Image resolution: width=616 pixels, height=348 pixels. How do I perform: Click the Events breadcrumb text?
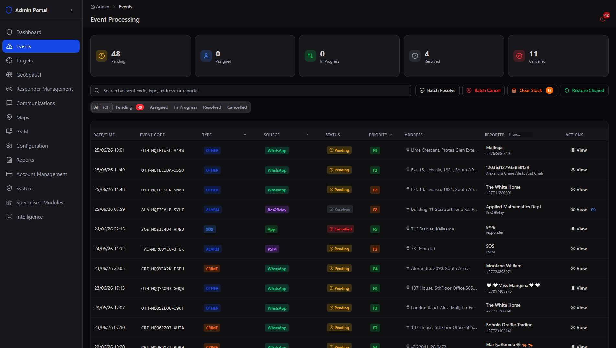126,7
